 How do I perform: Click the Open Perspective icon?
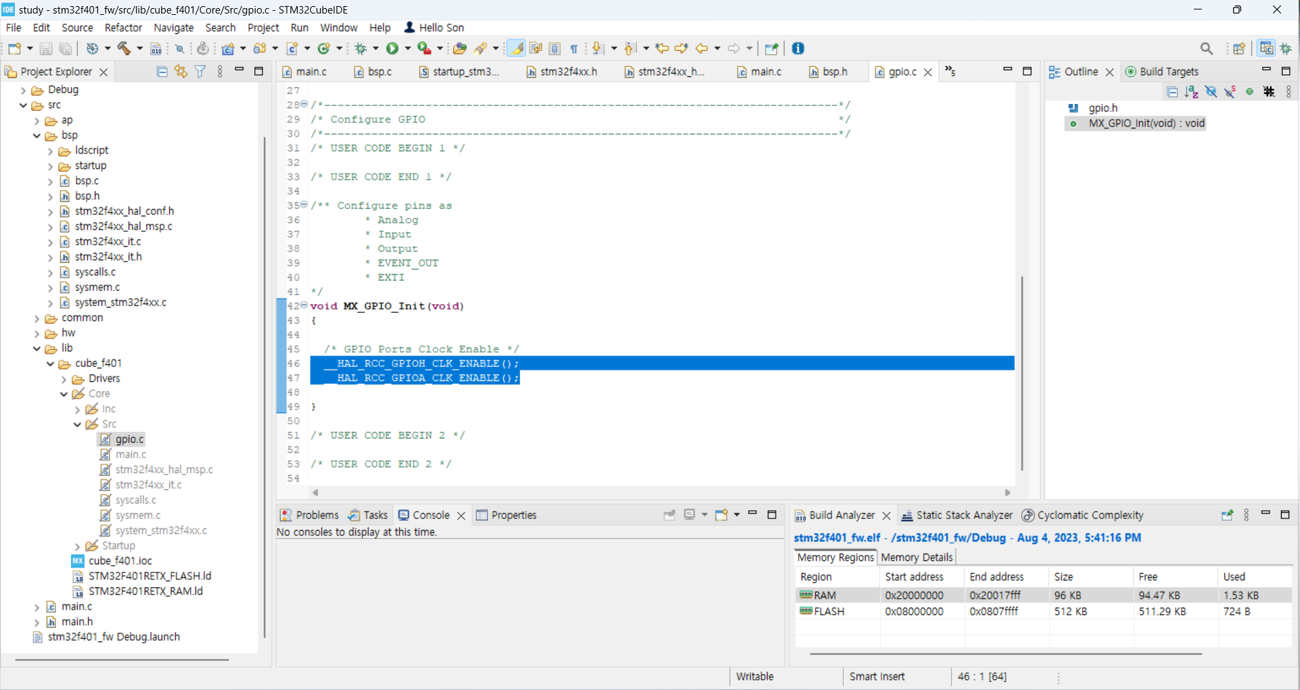(1239, 49)
